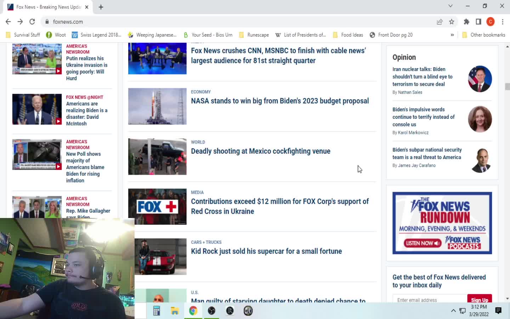
Task: Open a new browser tab
Action: click(101, 7)
